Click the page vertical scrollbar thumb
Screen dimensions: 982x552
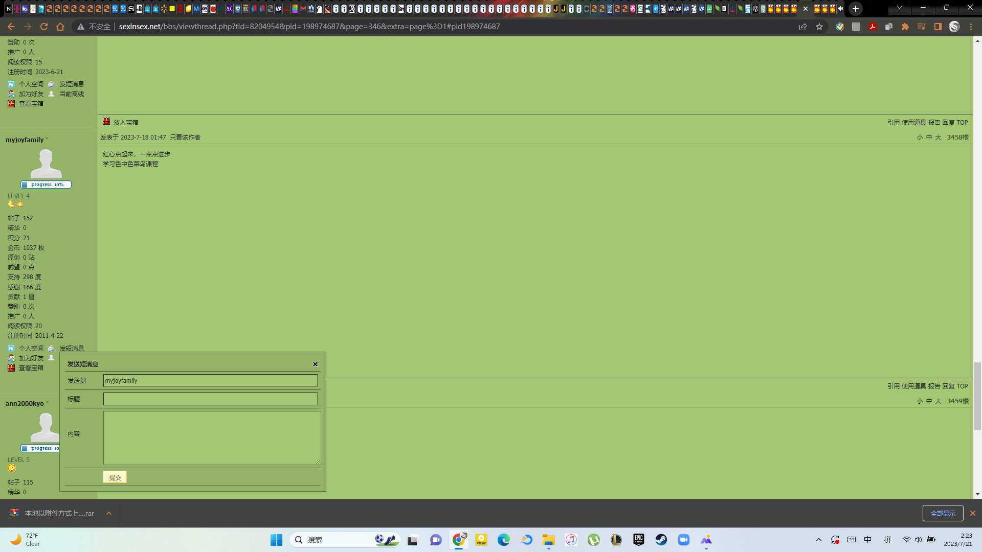(977, 396)
